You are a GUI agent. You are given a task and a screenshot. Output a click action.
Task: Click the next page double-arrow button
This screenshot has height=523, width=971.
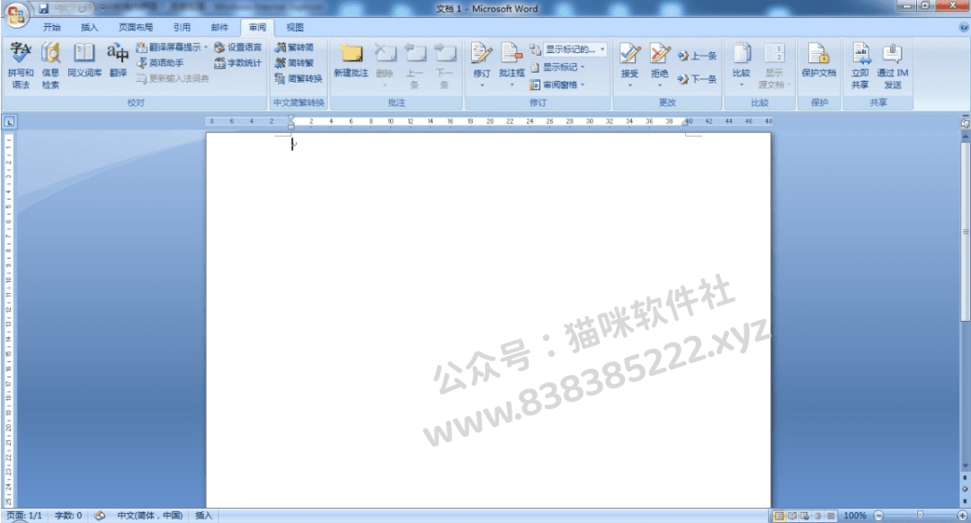965,501
